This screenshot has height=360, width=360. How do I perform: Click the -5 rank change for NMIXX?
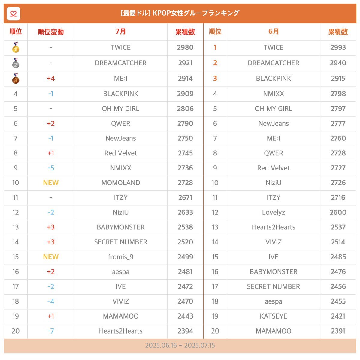51,168
